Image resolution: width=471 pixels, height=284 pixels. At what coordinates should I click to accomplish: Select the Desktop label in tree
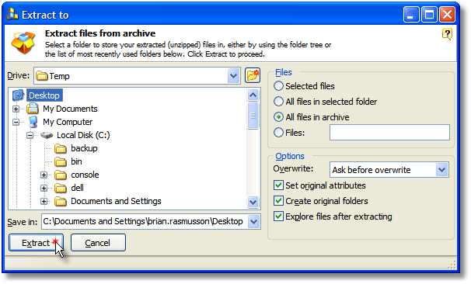click(x=44, y=95)
